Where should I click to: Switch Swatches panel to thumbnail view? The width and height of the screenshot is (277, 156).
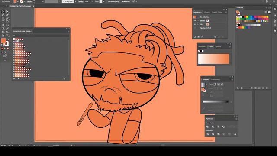click(x=269, y=13)
